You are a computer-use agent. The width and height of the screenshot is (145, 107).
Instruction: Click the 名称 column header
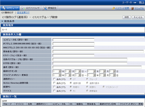(x=31, y=104)
